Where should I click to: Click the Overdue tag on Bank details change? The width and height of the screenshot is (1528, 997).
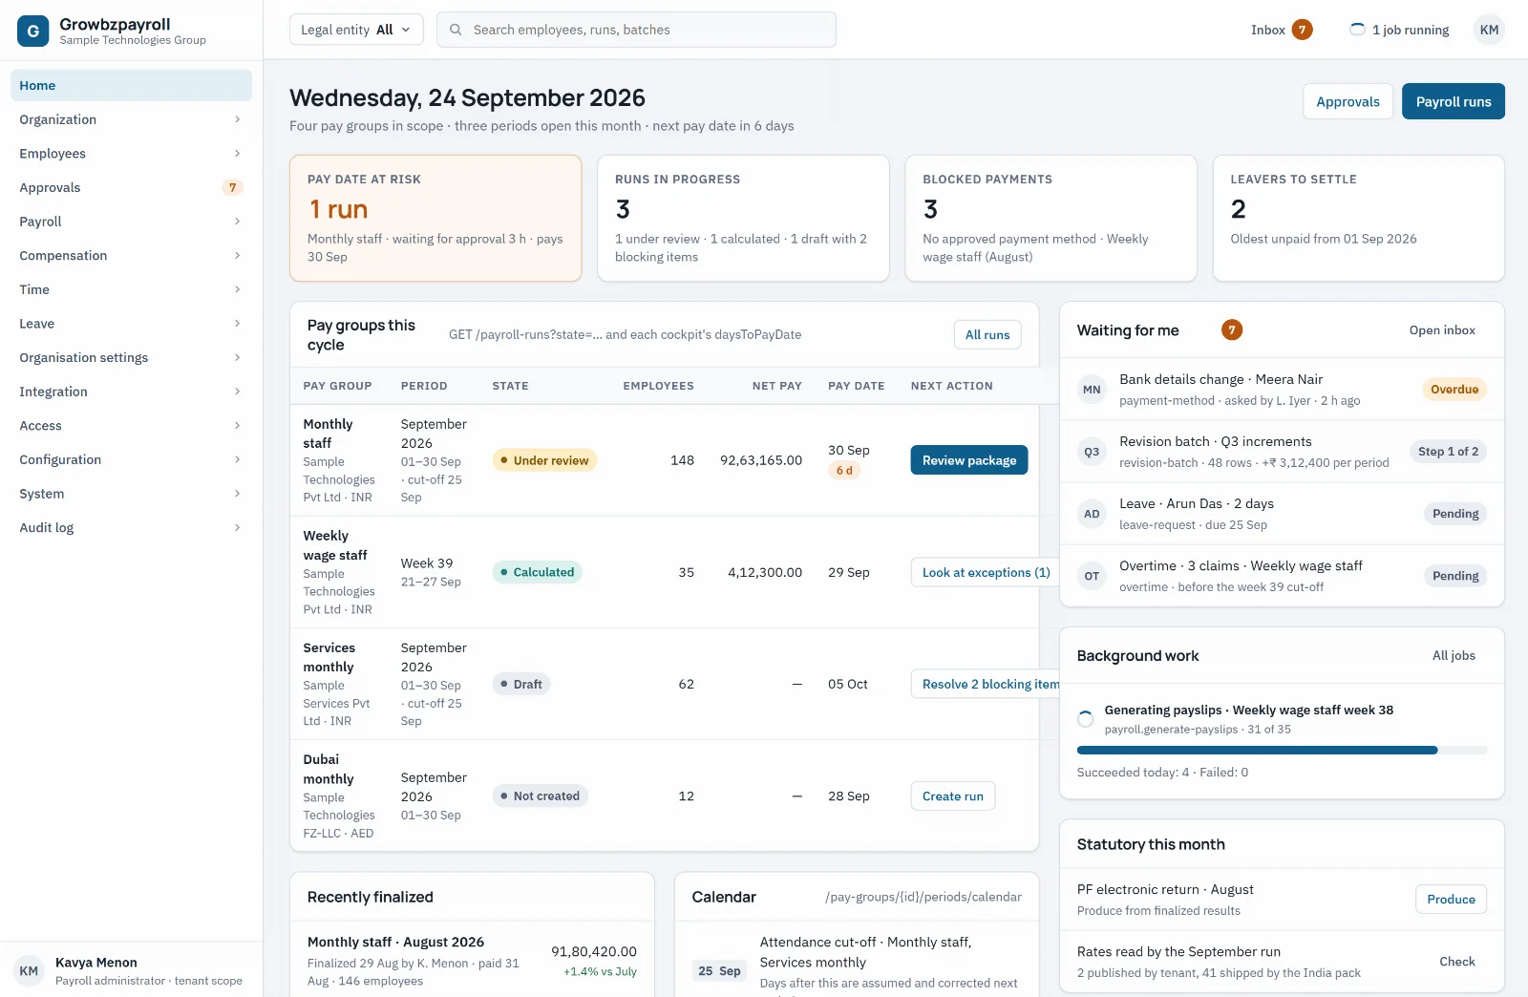[x=1454, y=390]
